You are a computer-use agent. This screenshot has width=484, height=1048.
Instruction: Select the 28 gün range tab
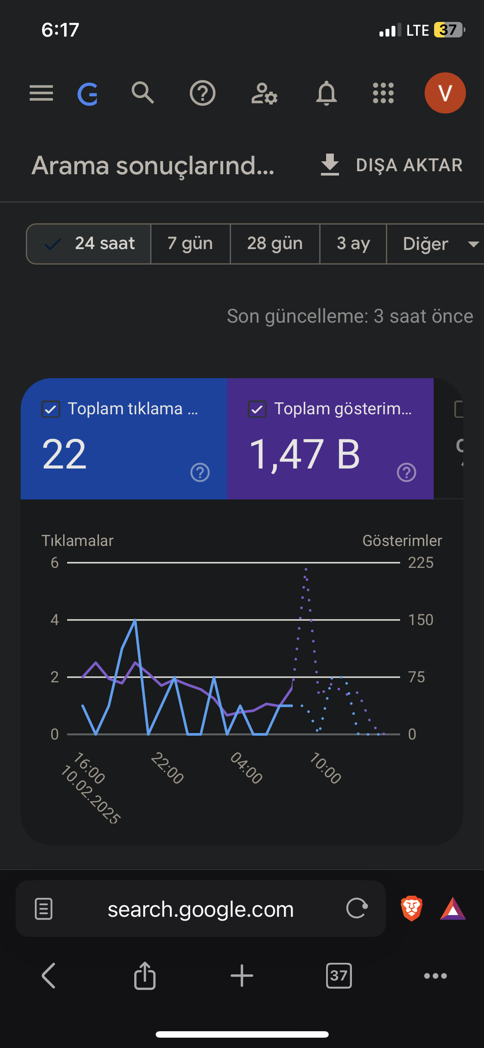[275, 244]
